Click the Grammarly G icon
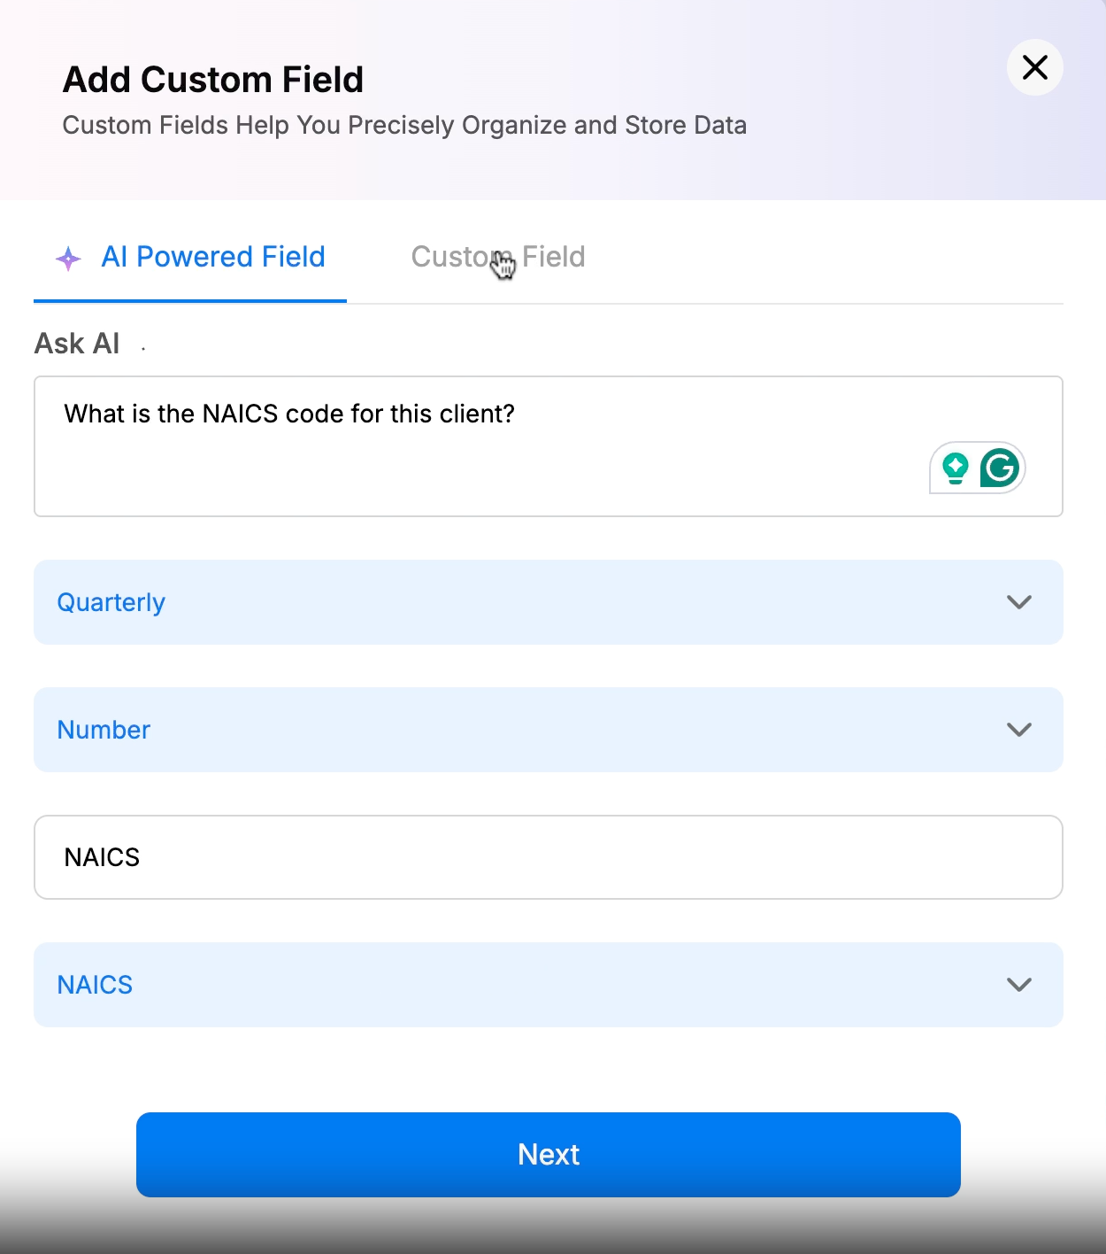The width and height of the screenshot is (1106, 1254). pyautogui.click(x=1000, y=468)
